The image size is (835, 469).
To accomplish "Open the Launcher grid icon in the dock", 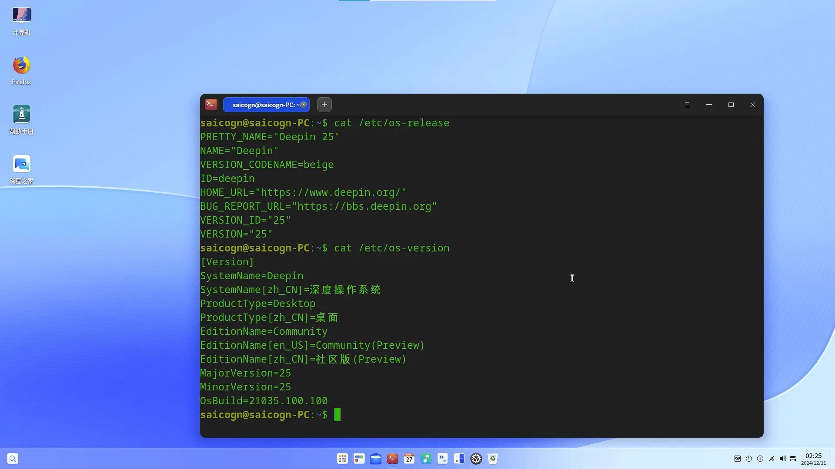I will tap(342, 458).
